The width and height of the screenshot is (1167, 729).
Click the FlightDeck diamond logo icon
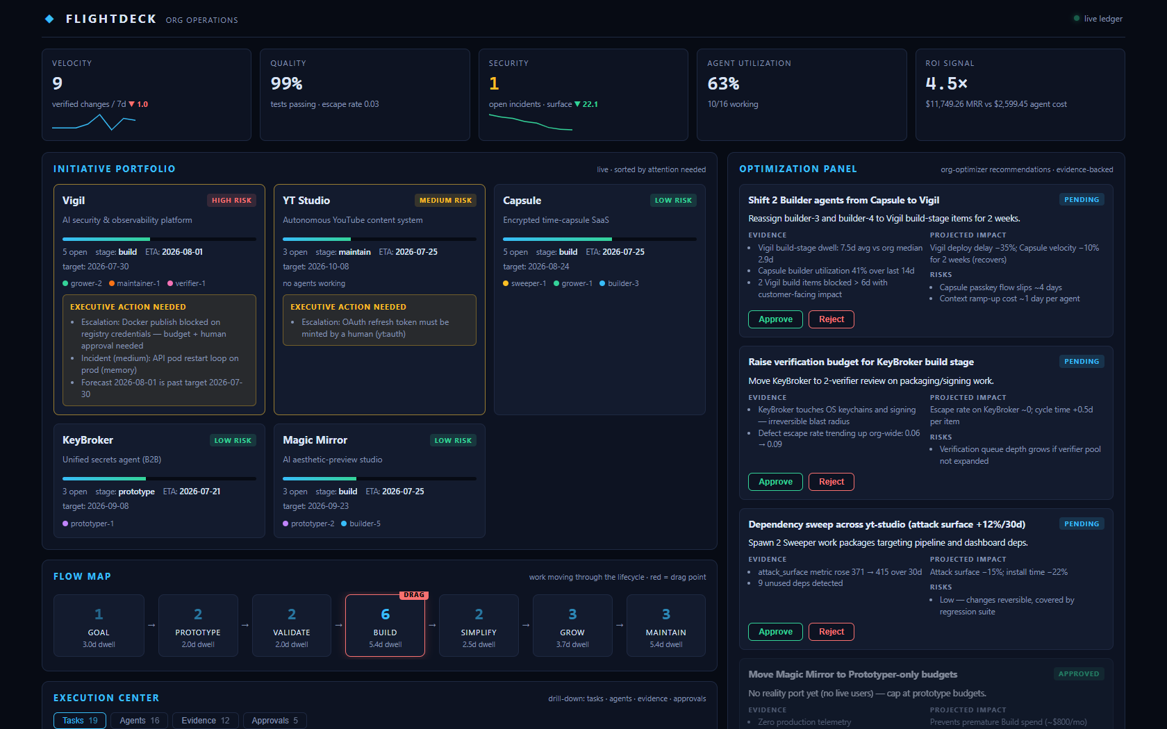(x=49, y=19)
